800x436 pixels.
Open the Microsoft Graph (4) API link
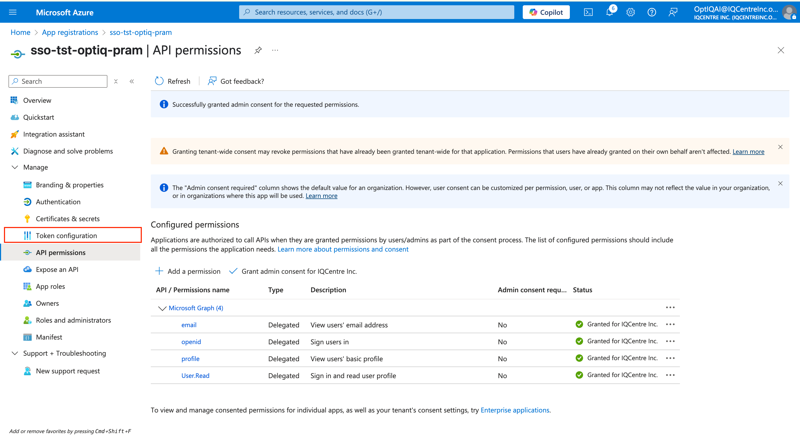point(196,308)
